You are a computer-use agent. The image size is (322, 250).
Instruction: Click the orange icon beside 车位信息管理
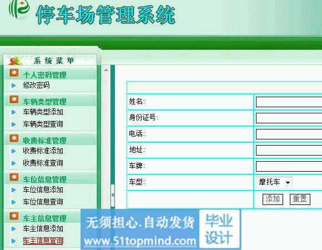(14, 177)
